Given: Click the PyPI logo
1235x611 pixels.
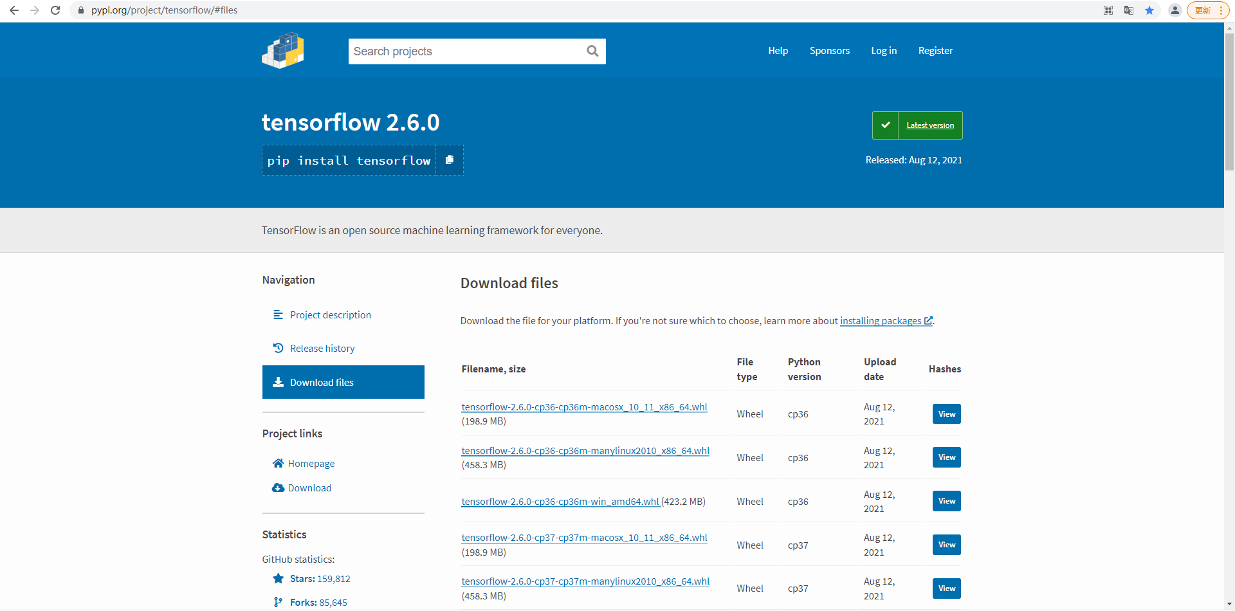Looking at the screenshot, I should (x=282, y=50).
